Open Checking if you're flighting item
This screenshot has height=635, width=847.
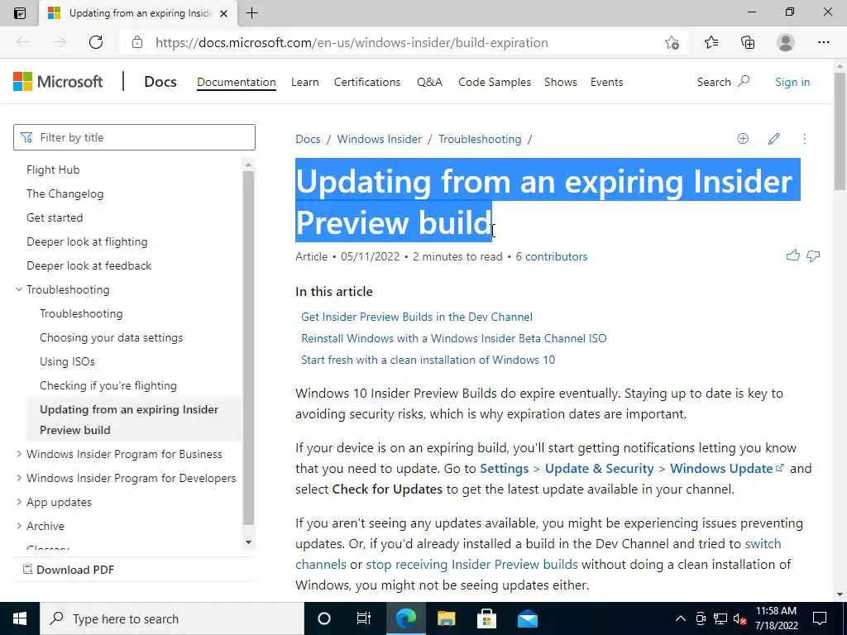point(108,385)
